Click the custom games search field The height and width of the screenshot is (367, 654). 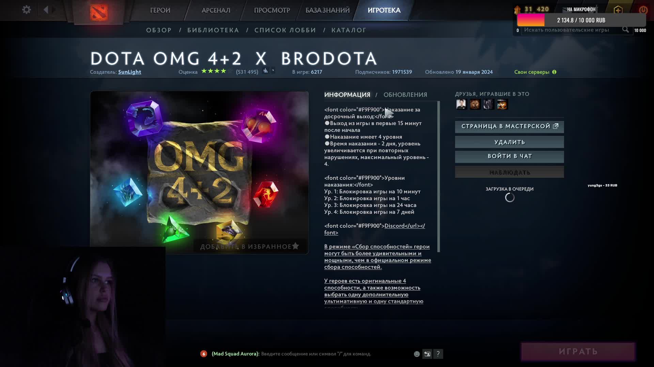click(x=572, y=30)
